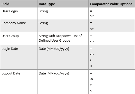This screenshot has height=94, width=135.
Task: Click the Data Type column header
Action: tap(47, 4)
